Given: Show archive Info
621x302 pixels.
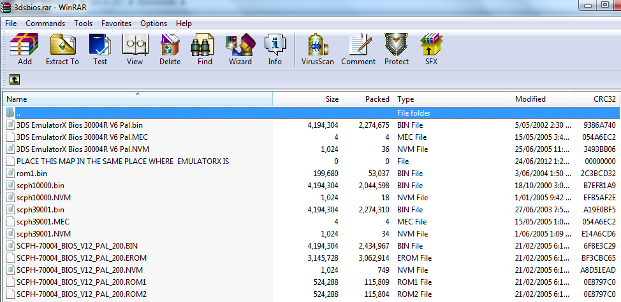Looking at the screenshot, I should pyautogui.click(x=275, y=50).
